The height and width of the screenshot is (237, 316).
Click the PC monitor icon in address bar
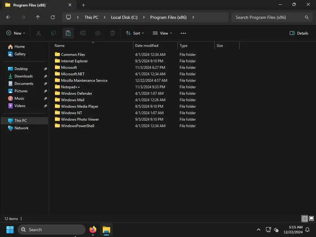point(69,17)
